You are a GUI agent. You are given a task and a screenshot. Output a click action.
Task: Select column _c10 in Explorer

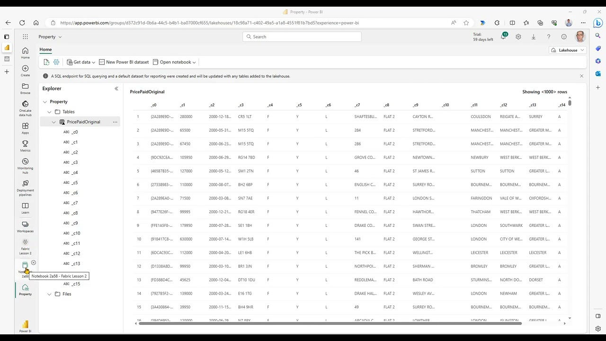tap(76, 233)
